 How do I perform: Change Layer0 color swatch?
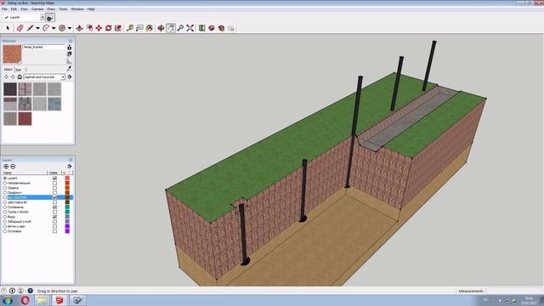click(67, 178)
